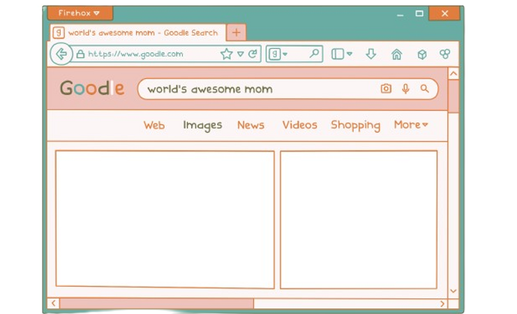Maximize the Firehox window
Screen dimensions: 517x314
click(419, 13)
